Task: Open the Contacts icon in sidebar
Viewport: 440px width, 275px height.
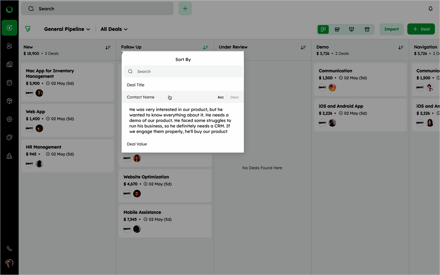Action: [9, 46]
